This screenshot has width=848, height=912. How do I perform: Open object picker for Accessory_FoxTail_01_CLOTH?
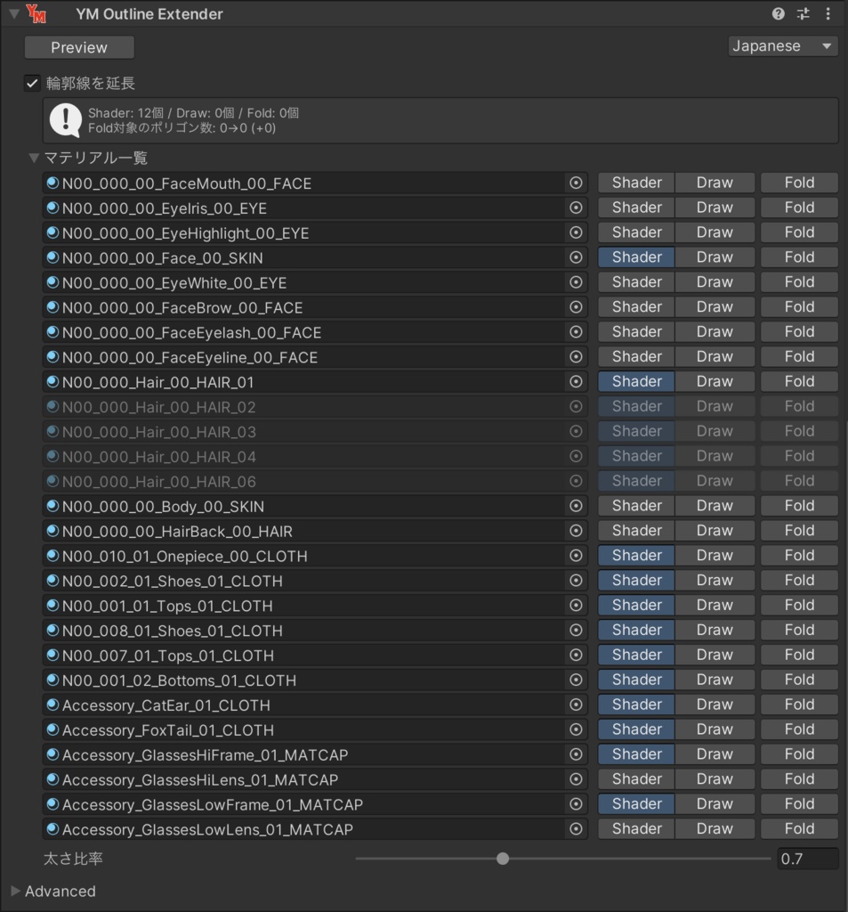coord(576,729)
